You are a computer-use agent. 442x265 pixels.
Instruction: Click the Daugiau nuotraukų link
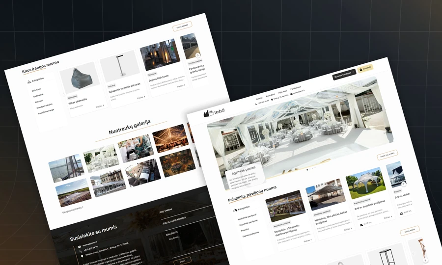click(73, 210)
